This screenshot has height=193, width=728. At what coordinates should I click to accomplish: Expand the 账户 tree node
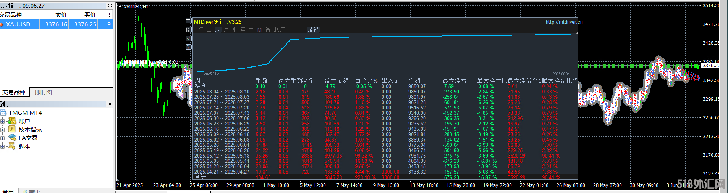2,121
